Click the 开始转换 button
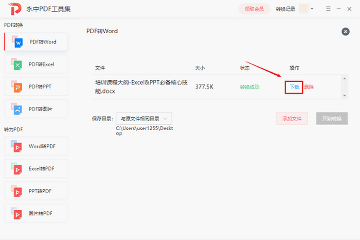The height and width of the screenshot is (240, 360). 332,119
